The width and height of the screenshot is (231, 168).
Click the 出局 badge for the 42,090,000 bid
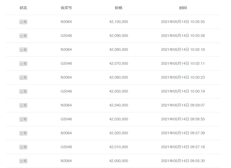pyautogui.click(x=23, y=36)
